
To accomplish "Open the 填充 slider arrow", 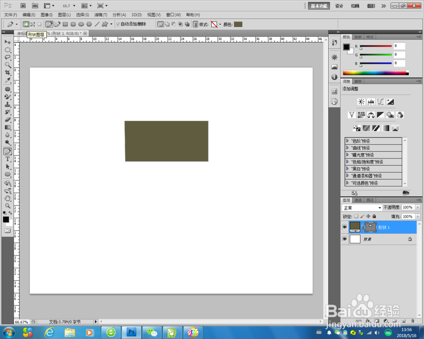I will point(418,217).
